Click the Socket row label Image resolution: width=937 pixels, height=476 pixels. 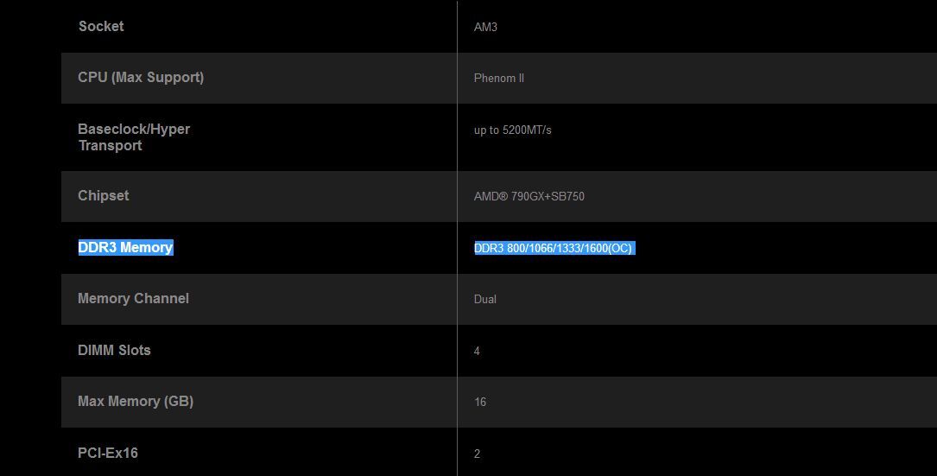pyautogui.click(x=101, y=26)
